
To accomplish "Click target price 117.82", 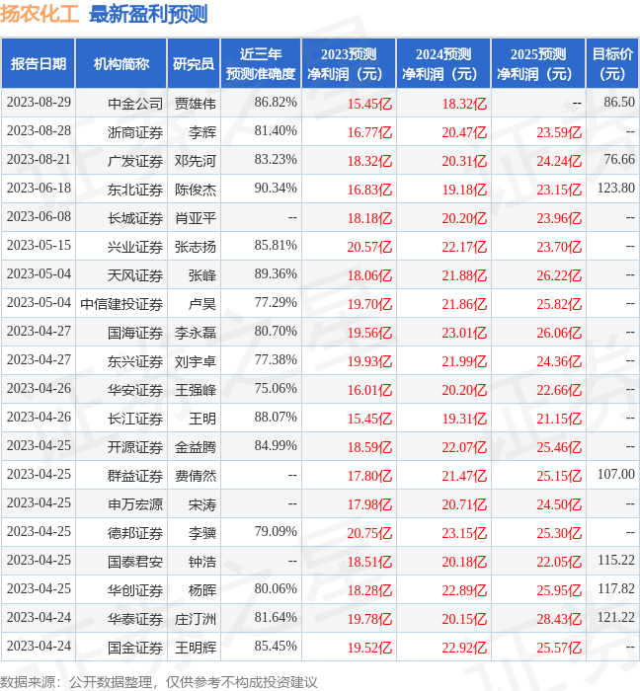I will 616,589.
